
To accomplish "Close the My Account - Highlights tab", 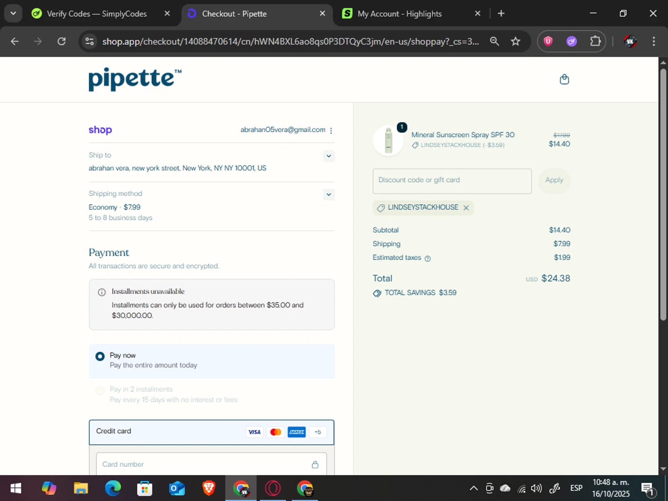I will (x=477, y=14).
